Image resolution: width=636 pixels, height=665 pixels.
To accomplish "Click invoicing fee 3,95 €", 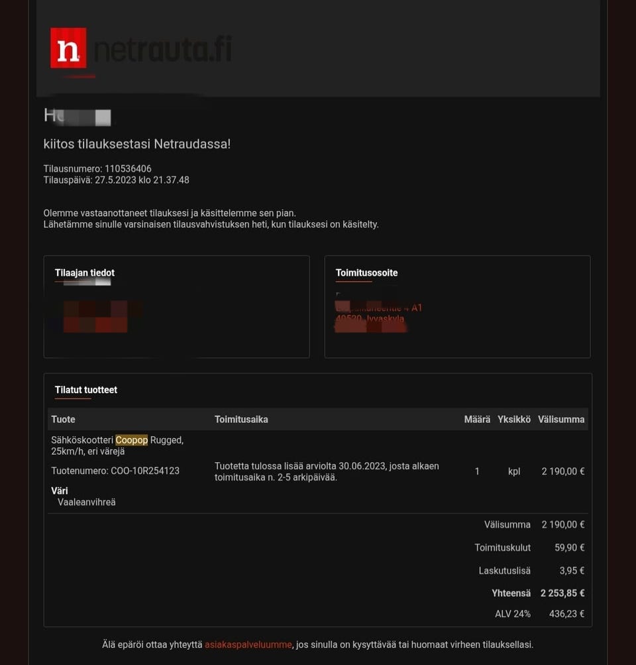I will coord(572,571).
